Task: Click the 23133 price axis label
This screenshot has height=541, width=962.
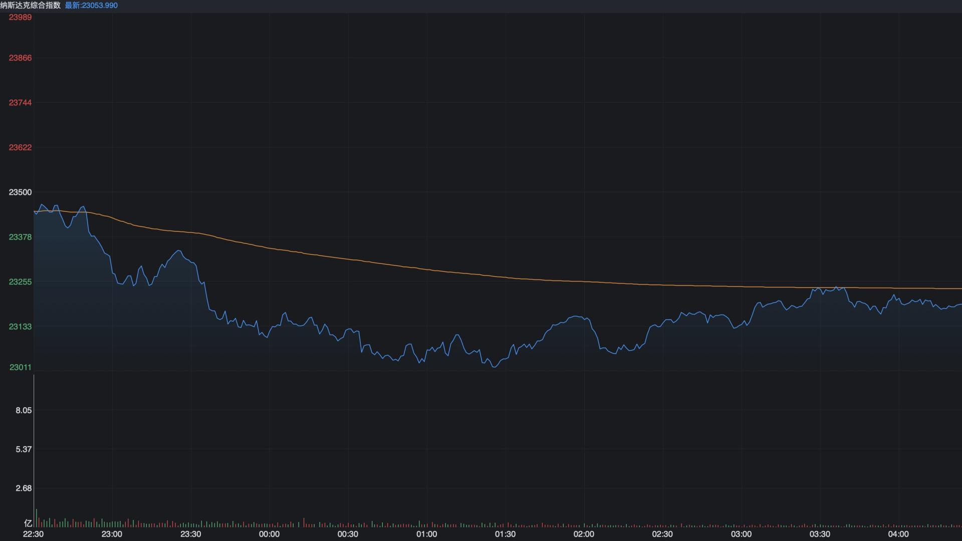Action: tap(20, 327)
